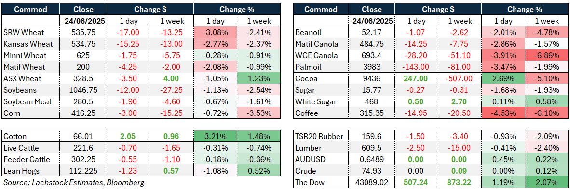Click the Source: Lachstock Estimates, Bloomberg text
The height and width of the screenshot is (189, 570).
click(73, 182)
